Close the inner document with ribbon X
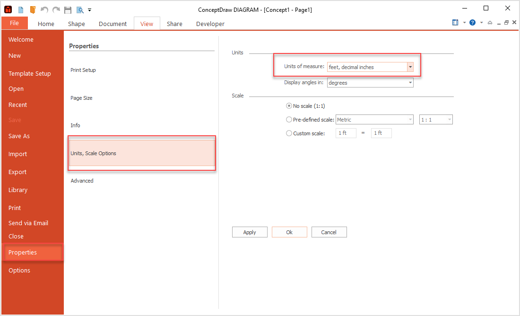 pos(514,22)
